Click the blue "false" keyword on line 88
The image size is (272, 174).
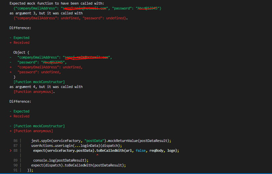(x=141, y=150)
